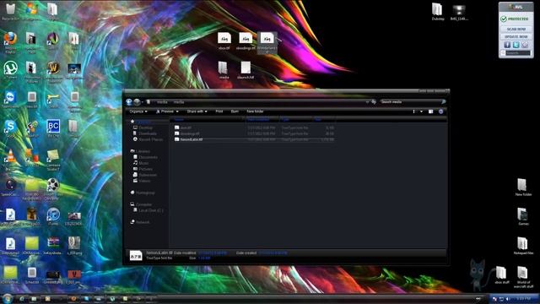Open the change view options dropdown arrow

coord(421,111)
